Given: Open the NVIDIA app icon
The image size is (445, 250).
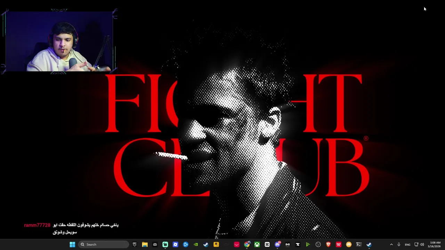Looking at the screenshot, I should [x=196, y=244].
